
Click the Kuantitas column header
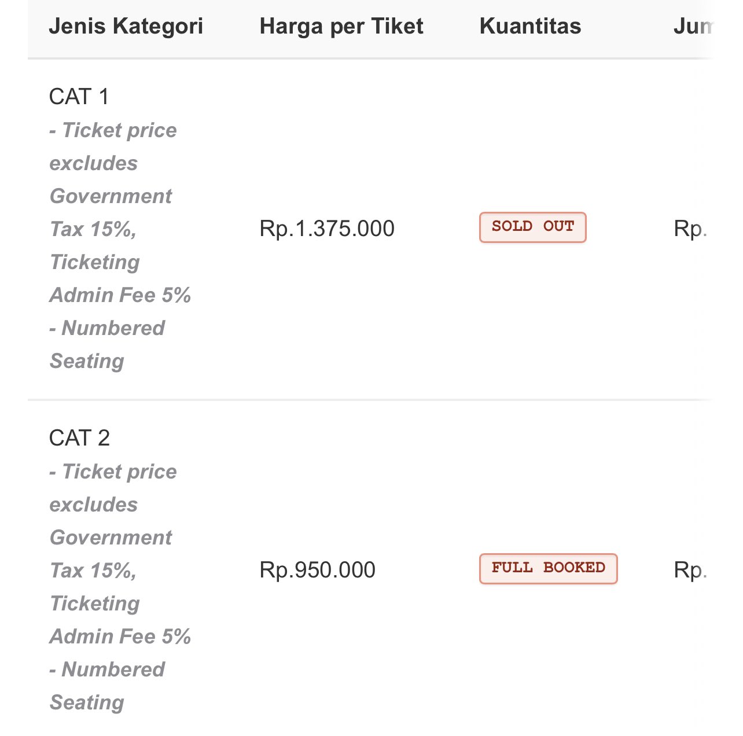point(530,27)
